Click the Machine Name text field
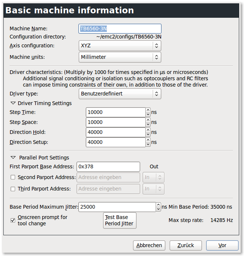 (x=120, y=28)
